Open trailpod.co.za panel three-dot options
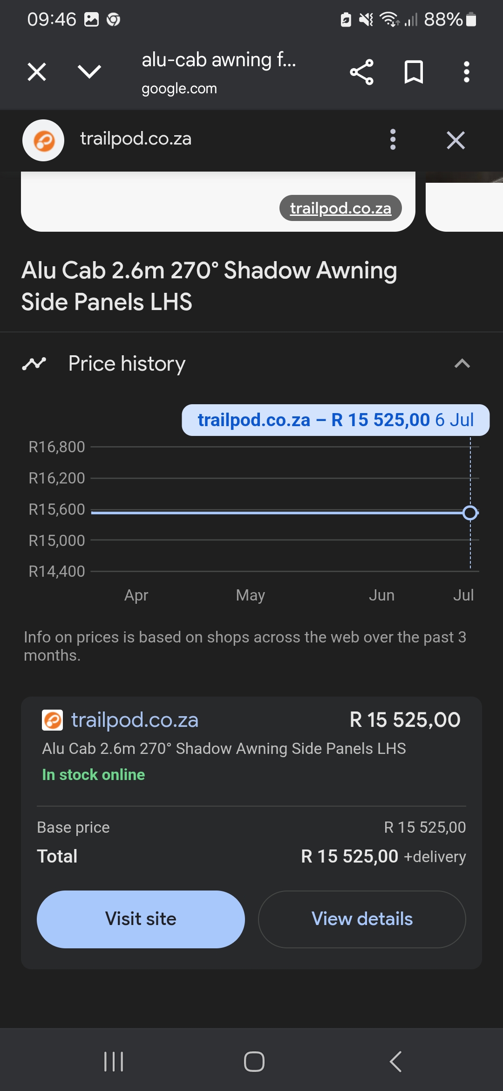 point(393,139)
